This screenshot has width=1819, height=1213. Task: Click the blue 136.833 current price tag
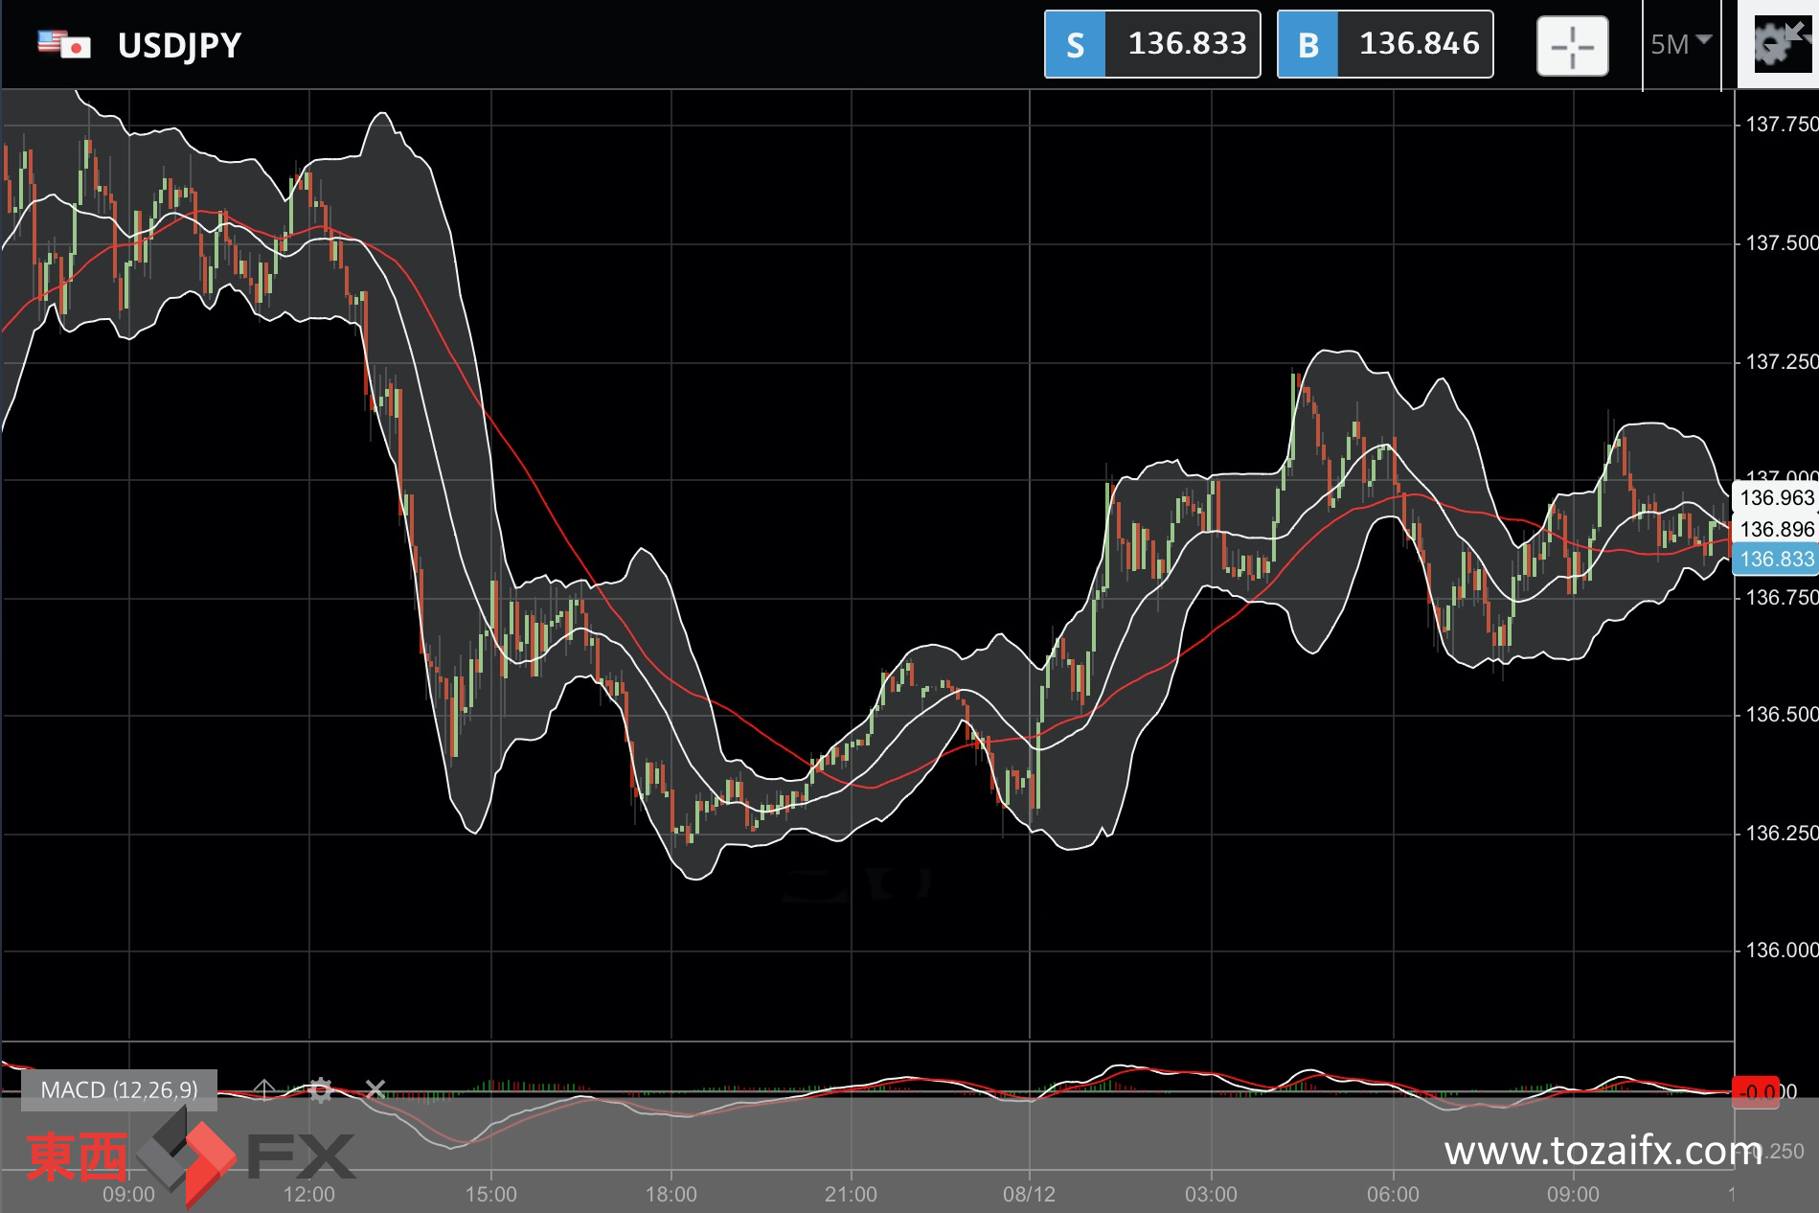click(1775, 560)
